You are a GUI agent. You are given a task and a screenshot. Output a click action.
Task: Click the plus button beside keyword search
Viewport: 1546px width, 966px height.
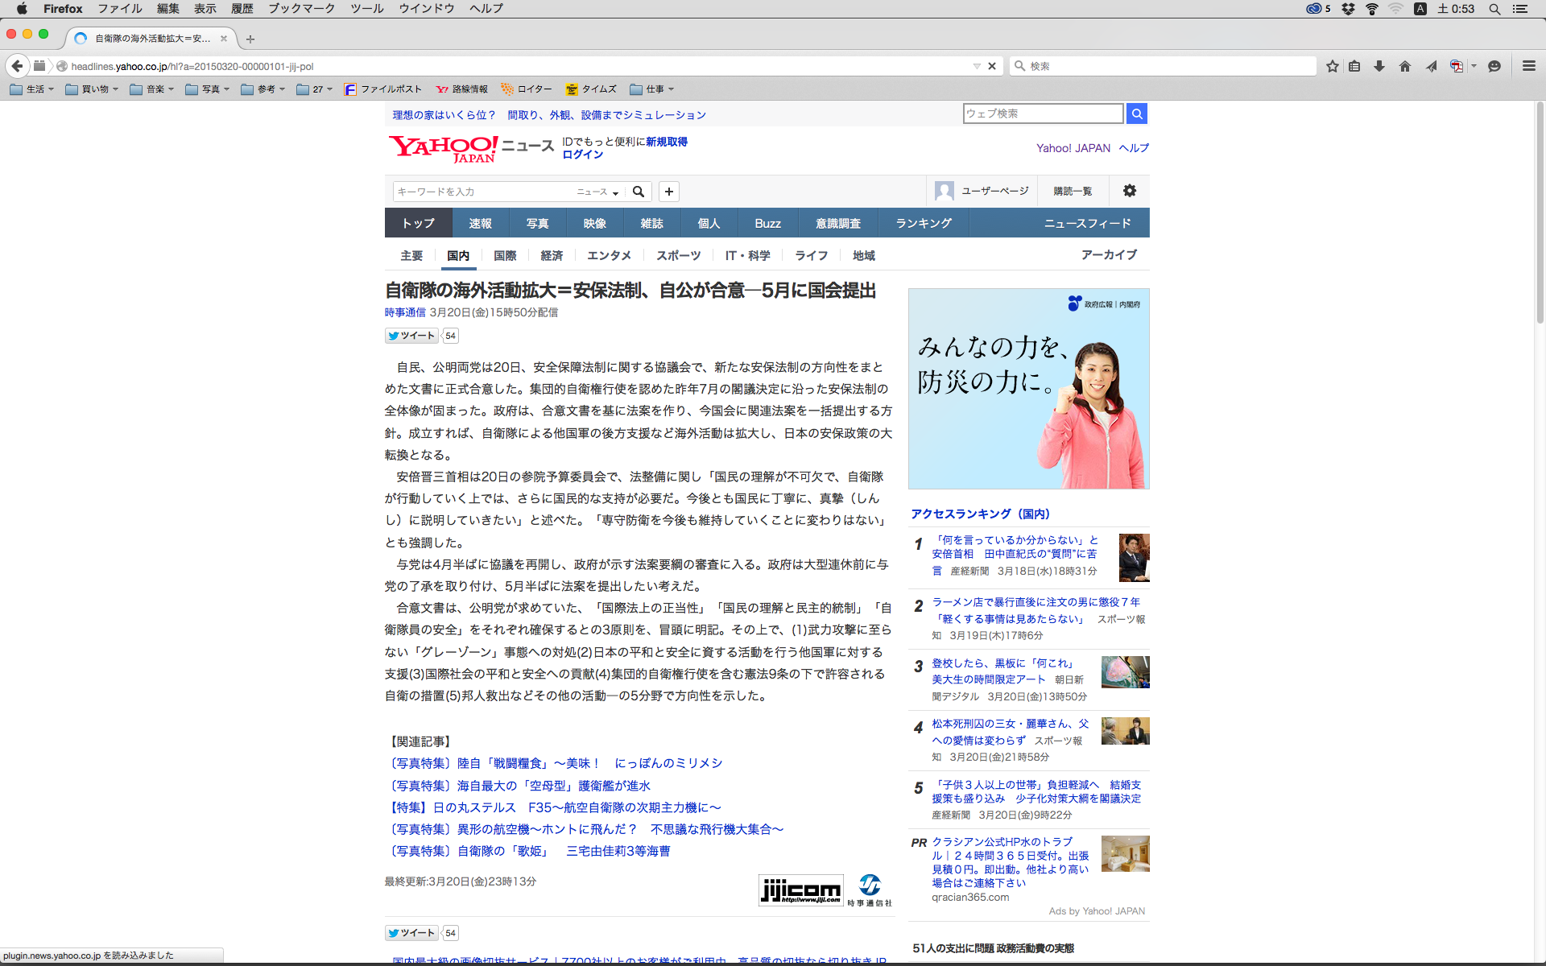669,192
